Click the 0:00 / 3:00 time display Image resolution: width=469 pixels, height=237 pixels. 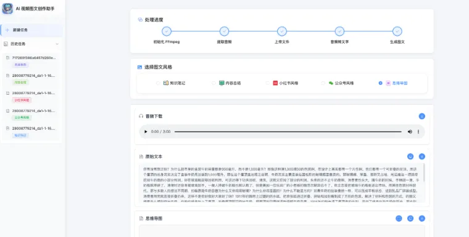(x=160, y=132)
